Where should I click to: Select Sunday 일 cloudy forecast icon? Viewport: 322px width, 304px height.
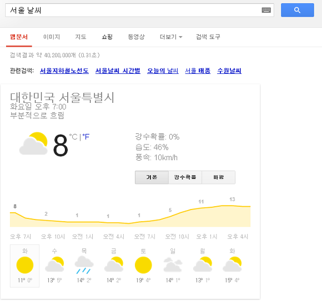(x=173, y=265)
